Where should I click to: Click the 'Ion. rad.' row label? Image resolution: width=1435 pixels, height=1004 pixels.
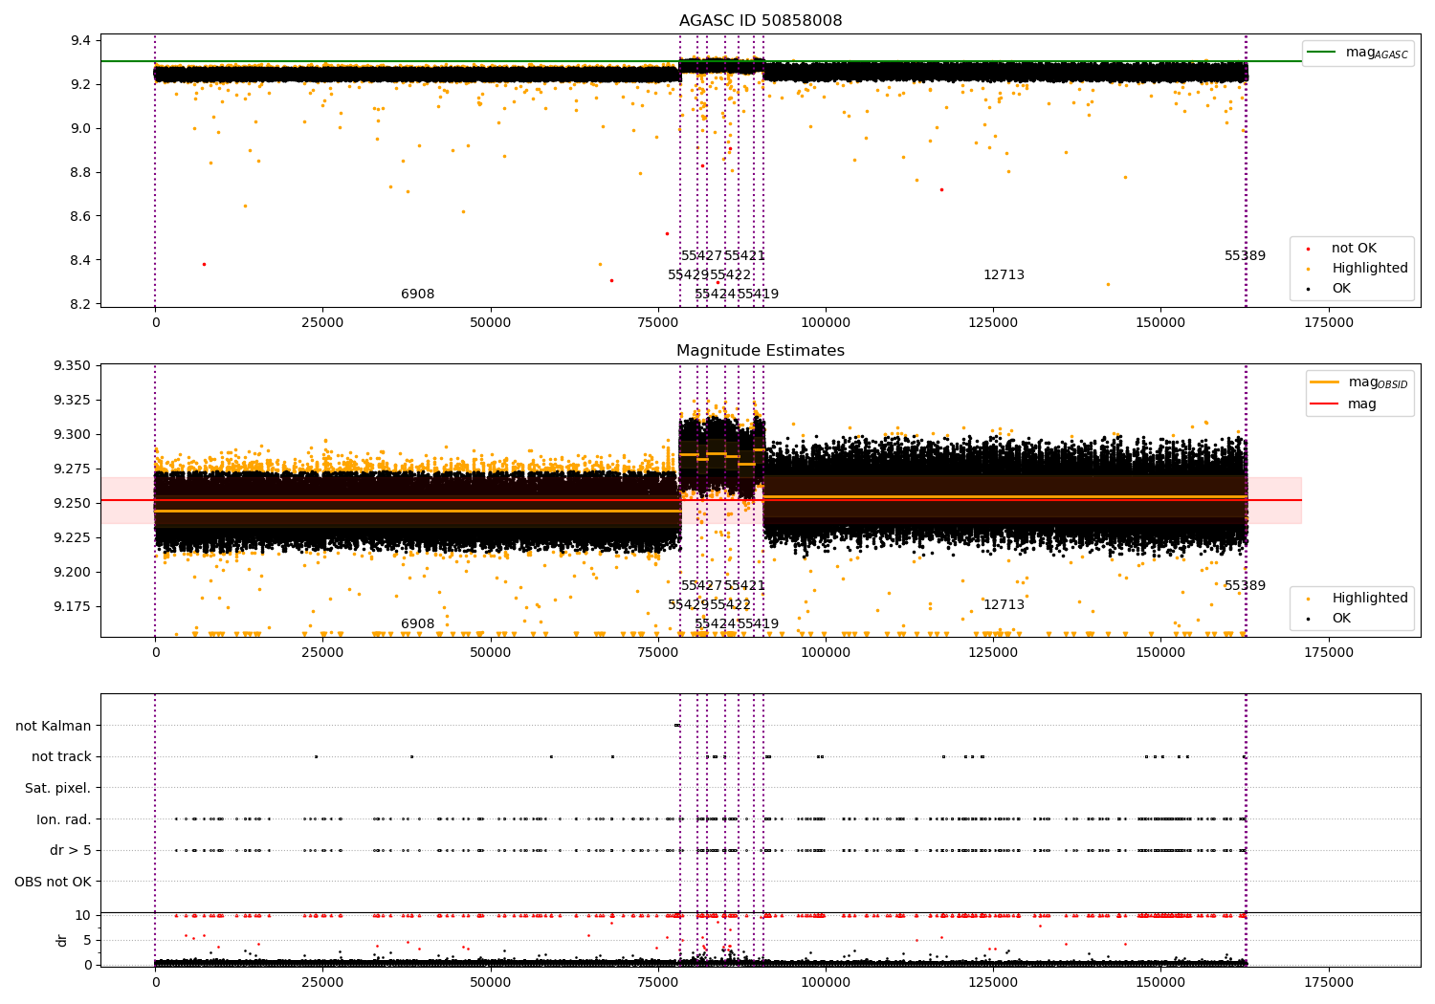tap(64, 820)
